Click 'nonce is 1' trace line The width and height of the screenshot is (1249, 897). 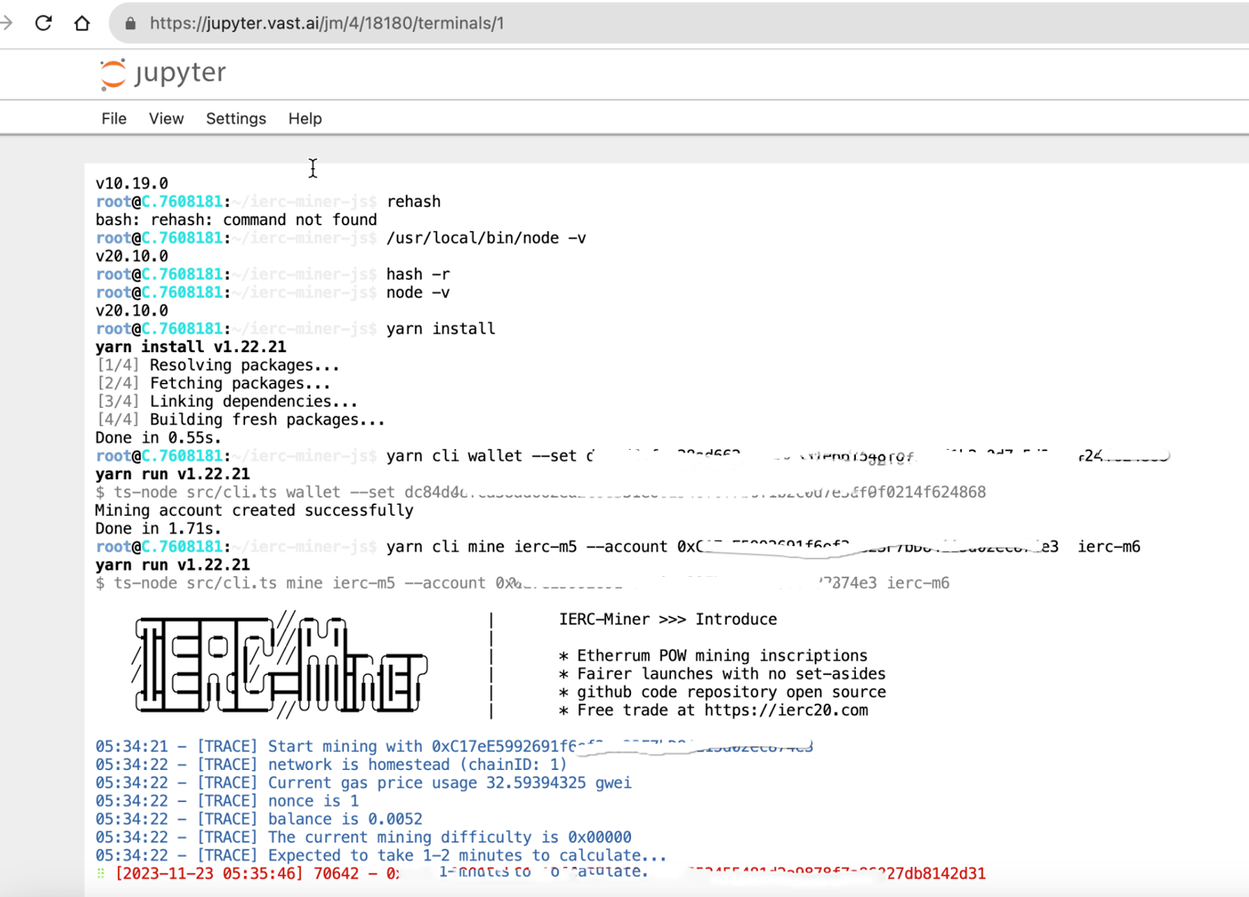point(227,801)
